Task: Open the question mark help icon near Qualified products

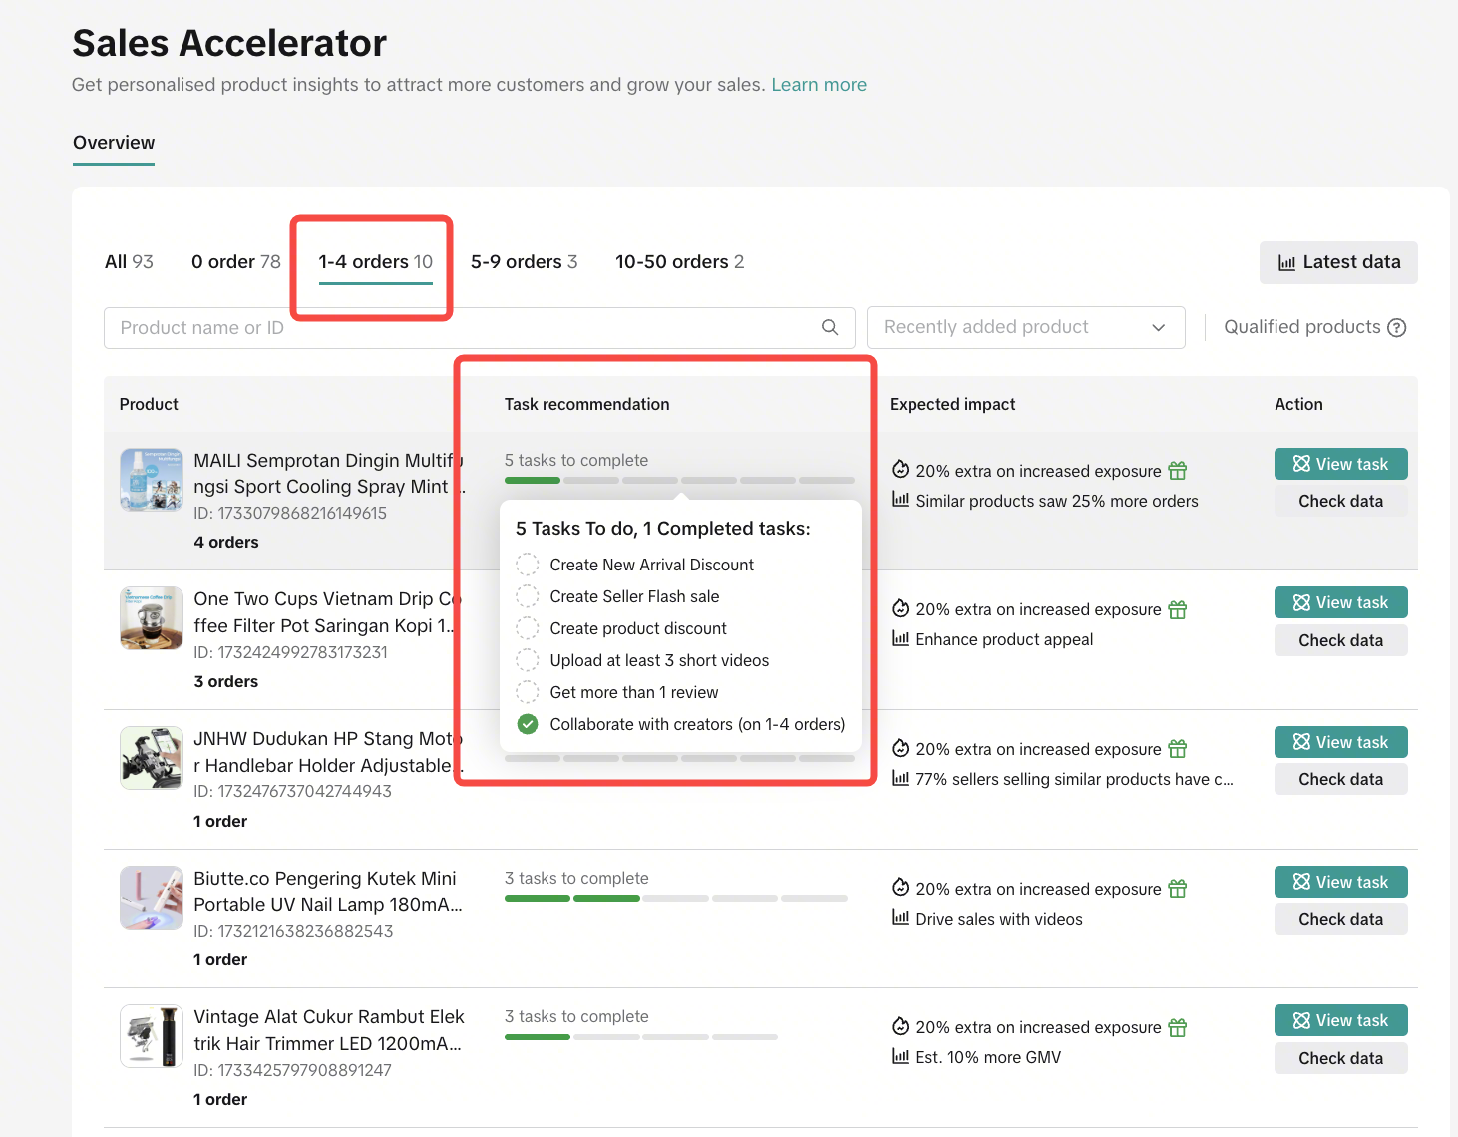Action: pos(1397,327)
